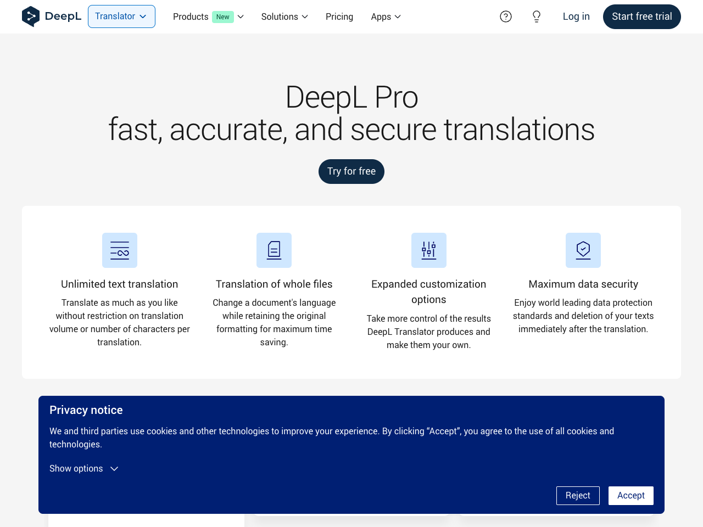Click the Unlimited text translation icon
The width and height of the screenshot is (703, 527).
click(x=120, y=250)
